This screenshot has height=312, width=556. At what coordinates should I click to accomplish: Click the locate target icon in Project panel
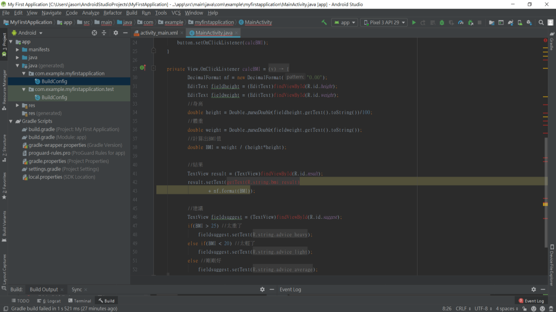[94, 33]
